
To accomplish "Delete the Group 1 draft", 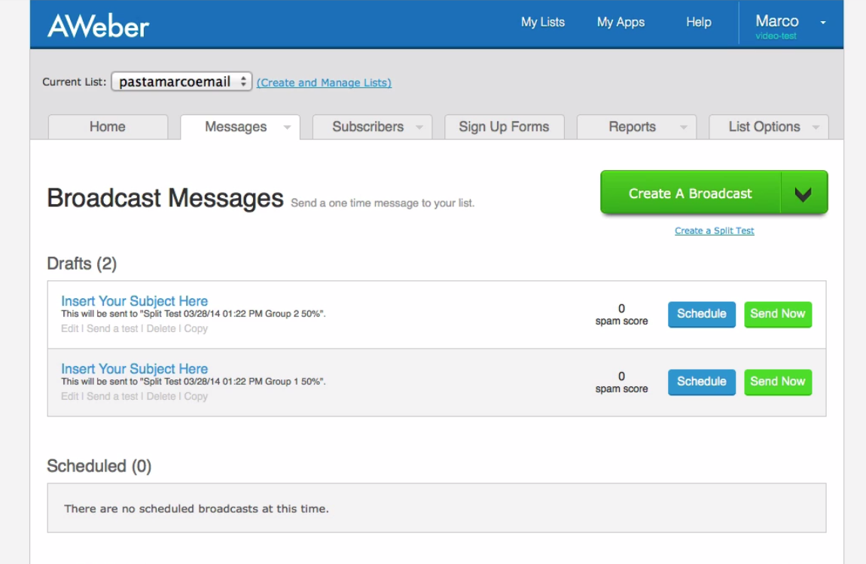I will 160,397.
